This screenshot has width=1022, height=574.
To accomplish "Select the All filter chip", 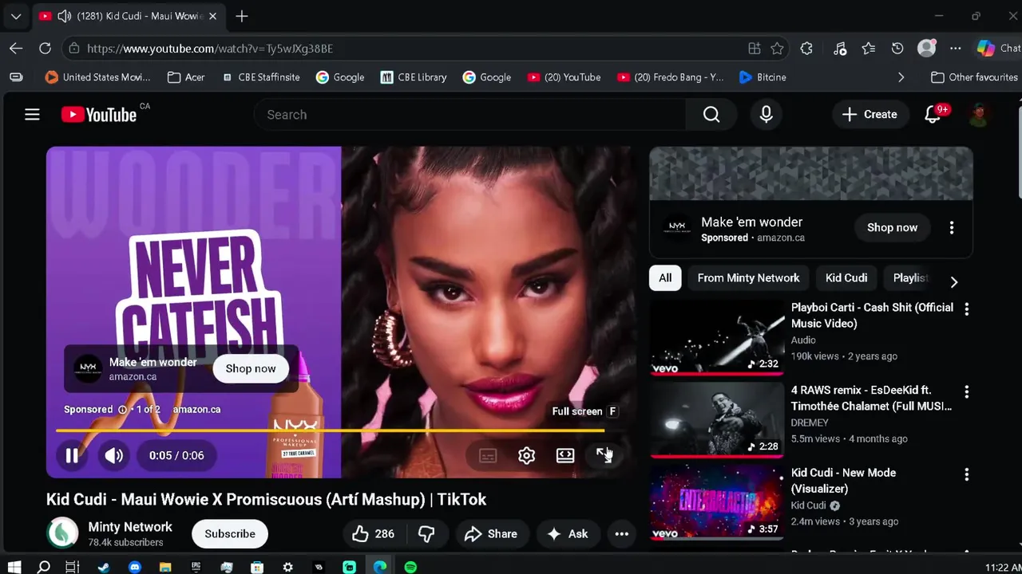I will pyautogui.click(x=665, y=278).
